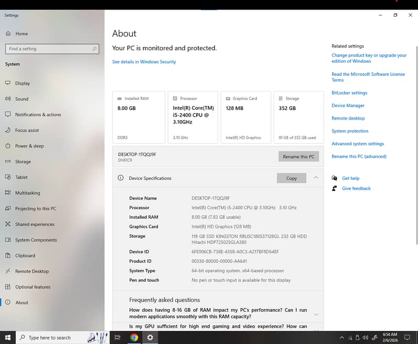Open Remote Desktop in the sidebar
Screen dimensions: 418x344
coord(31,271)
